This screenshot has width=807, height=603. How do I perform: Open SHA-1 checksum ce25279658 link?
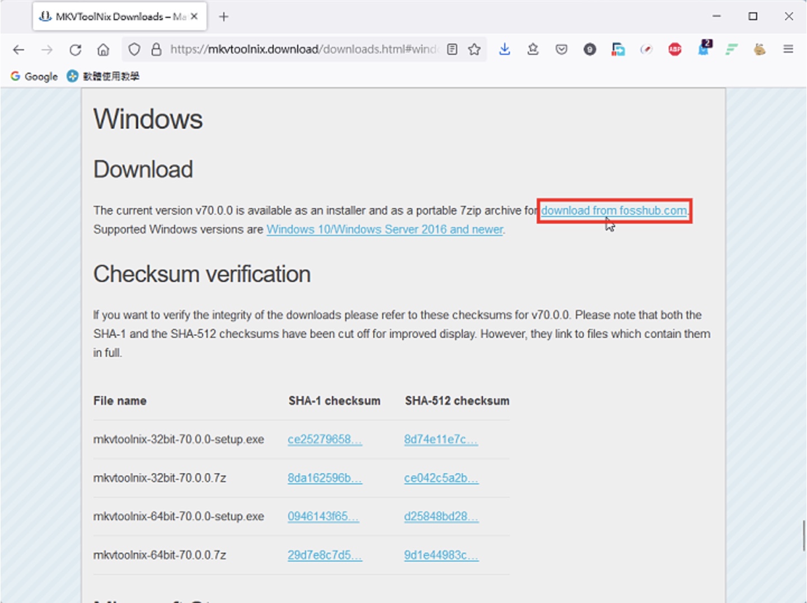(325, 440)
